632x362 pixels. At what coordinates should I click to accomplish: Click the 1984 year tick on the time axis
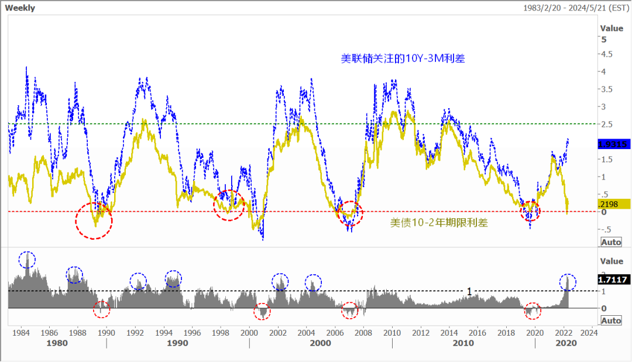click(20, 333)
